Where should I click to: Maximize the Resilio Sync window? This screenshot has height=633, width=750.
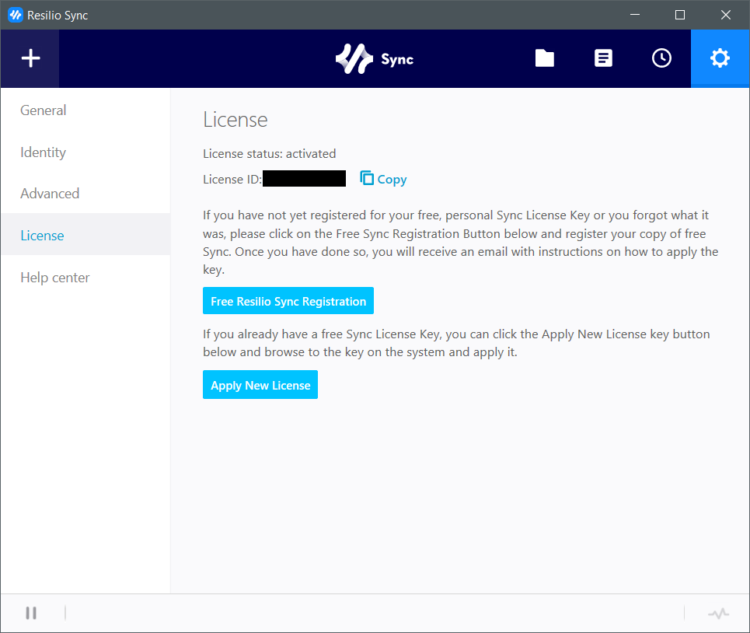[x=680, y=15]
